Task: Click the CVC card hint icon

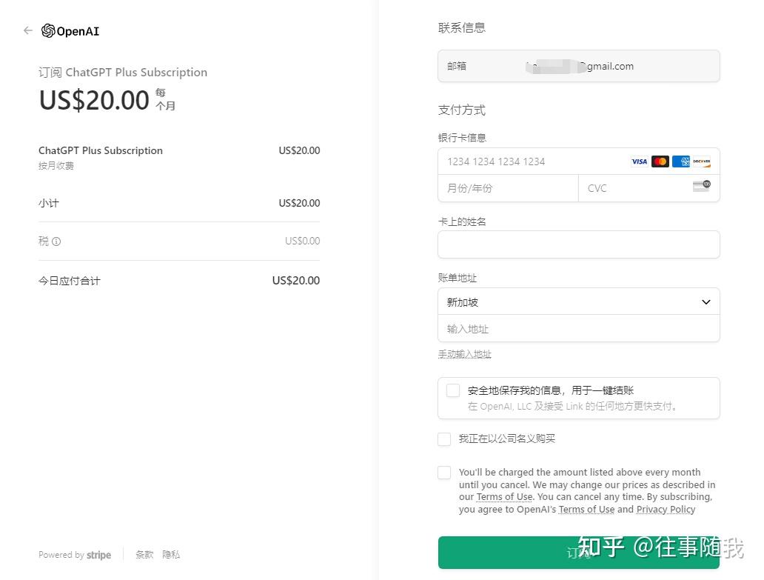Action: click(700, 186)
